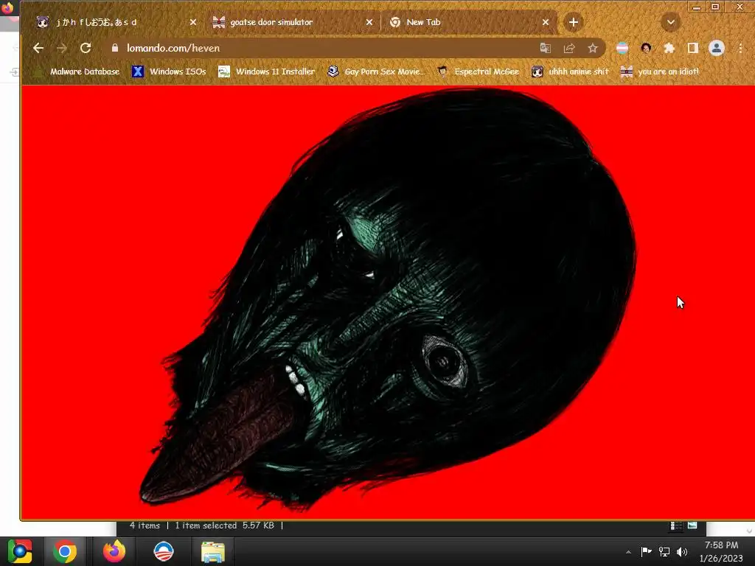
Task: Close the New Tab tab
Action: 546,22
